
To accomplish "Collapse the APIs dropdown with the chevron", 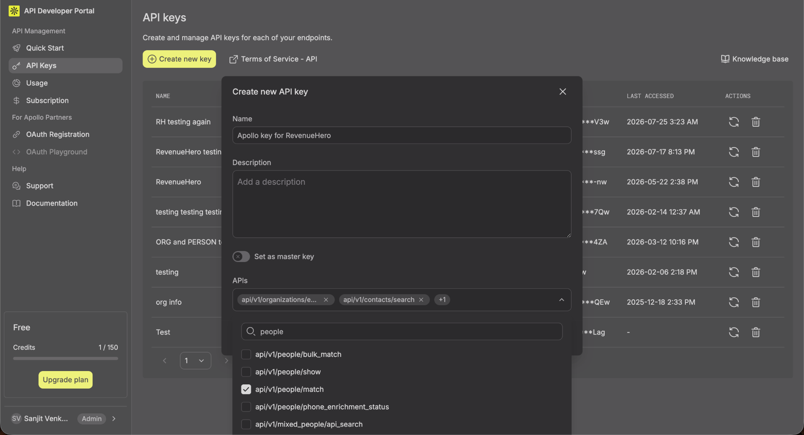I will [x=562, y=300].
